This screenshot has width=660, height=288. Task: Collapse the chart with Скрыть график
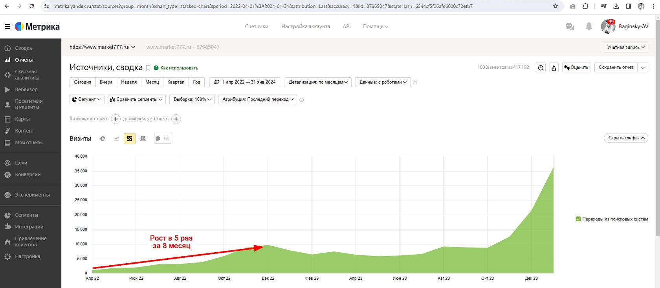(x=626, y=138)
